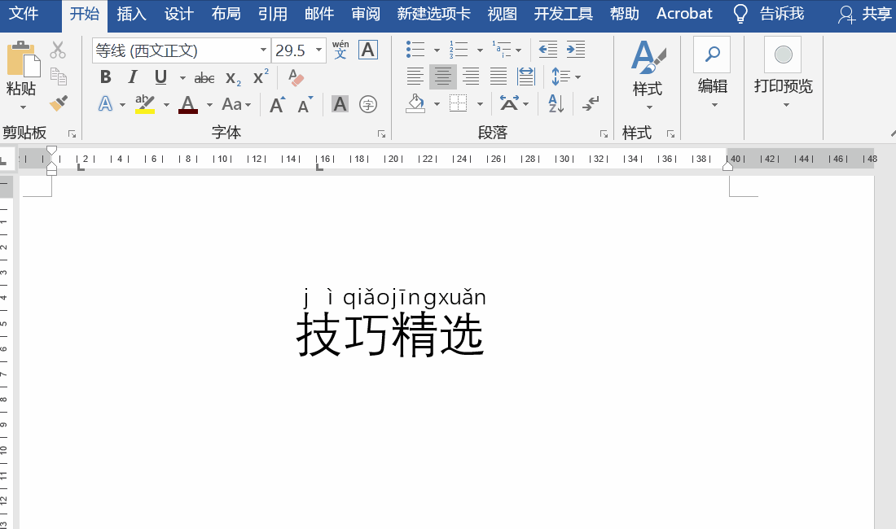Viewport: 896px width, 529px height.
Task: Click inside the font size box showing 29.5
Action: [x=292, y=50]
